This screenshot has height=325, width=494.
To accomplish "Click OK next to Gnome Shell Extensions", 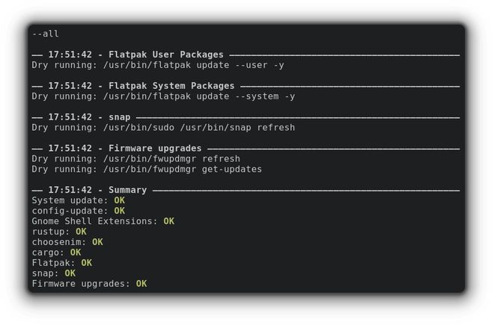I will point(169,221).
